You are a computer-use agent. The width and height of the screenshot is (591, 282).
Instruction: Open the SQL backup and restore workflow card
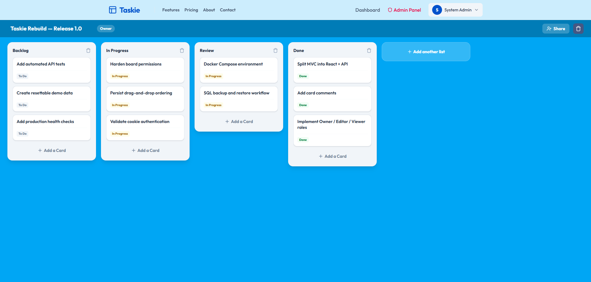[239, 99]
